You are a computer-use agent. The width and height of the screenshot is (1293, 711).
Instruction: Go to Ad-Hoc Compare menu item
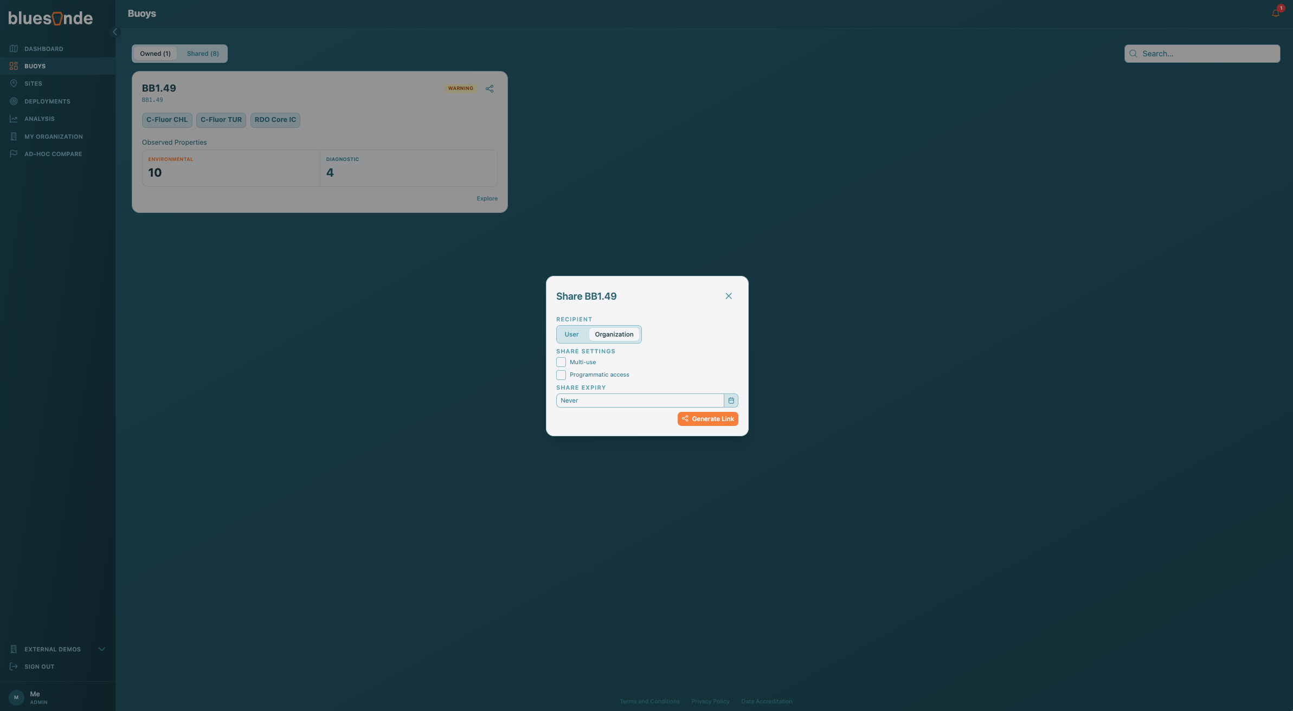[53, 154]
